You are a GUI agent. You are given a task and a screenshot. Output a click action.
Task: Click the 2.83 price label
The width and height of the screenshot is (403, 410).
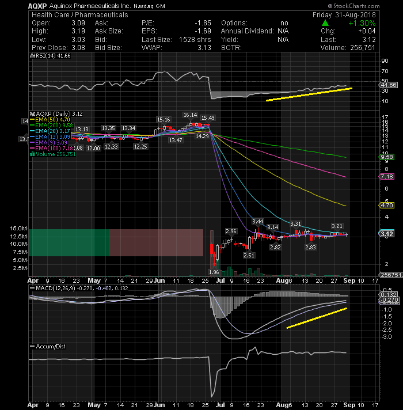coord(310,248)
